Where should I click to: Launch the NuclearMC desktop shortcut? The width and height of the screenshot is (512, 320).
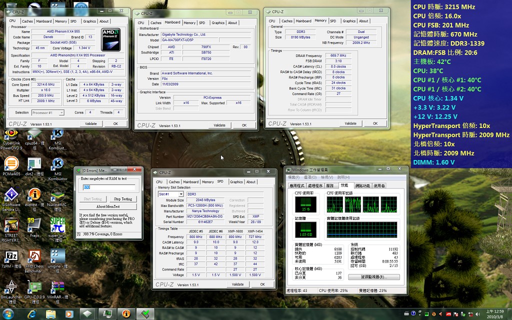click(57, 199)
